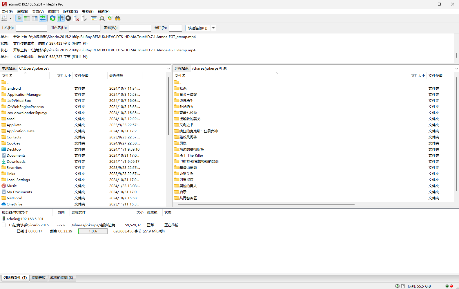The image size is (459, 289).
Task: Toggle the remote directory tree view
Action: click(x=35, y=18)
